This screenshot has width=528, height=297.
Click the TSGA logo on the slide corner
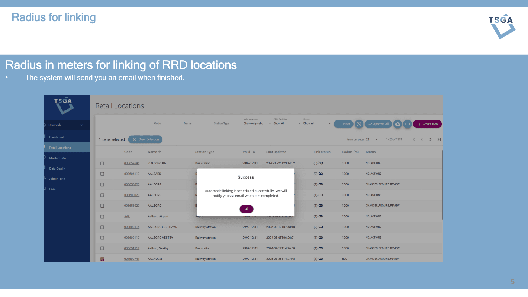pos(502,26)
